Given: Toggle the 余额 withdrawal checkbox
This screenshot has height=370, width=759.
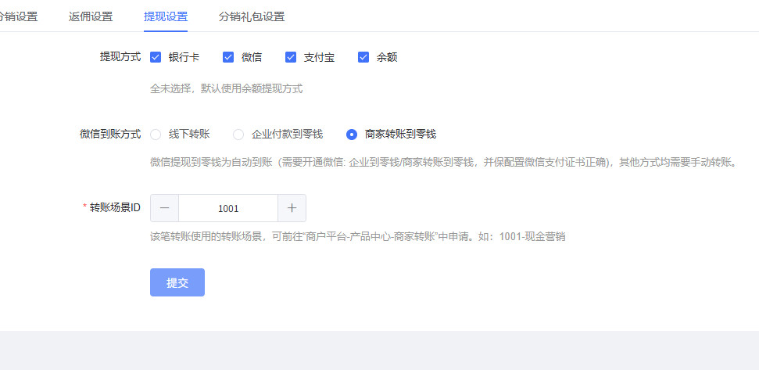Looking at the screenshot, I should 363,57.
